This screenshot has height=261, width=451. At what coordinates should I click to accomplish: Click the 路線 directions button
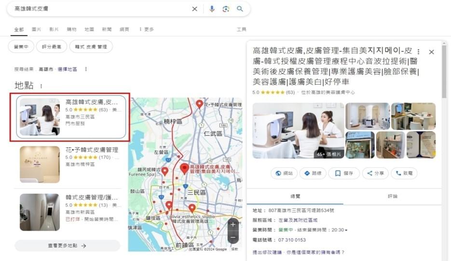313,173
